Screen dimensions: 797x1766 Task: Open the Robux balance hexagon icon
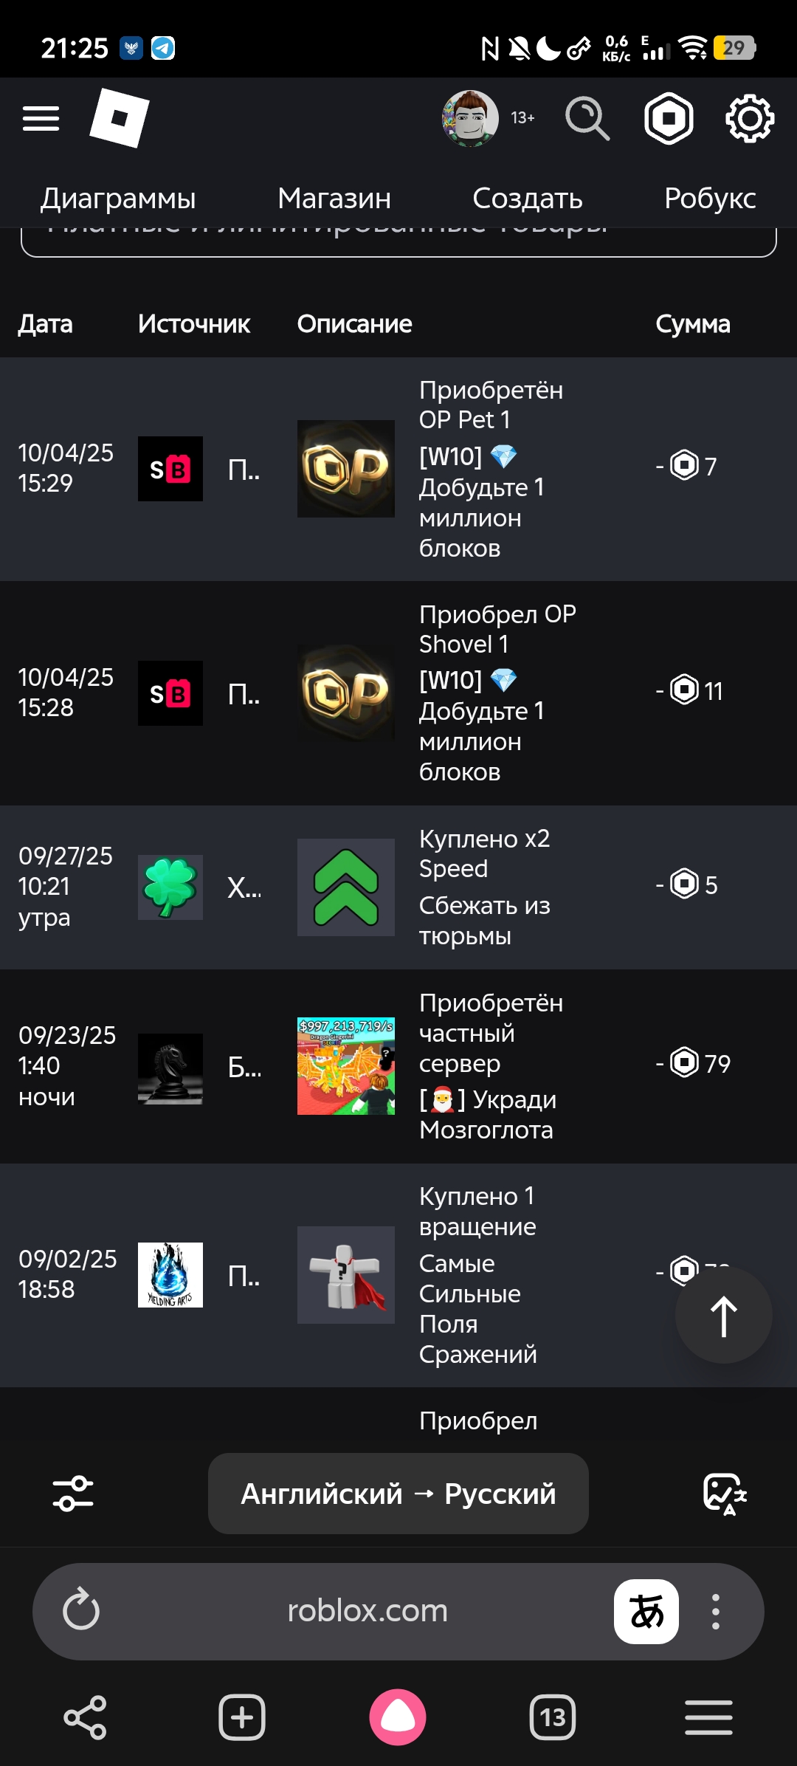(x=669, y=118)
